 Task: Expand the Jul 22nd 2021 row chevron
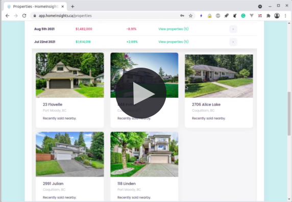pyautogui.click(x=233, y=42)
